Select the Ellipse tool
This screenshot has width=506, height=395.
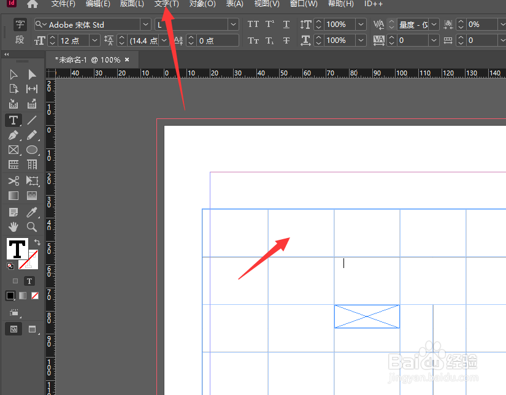point(32,150)
